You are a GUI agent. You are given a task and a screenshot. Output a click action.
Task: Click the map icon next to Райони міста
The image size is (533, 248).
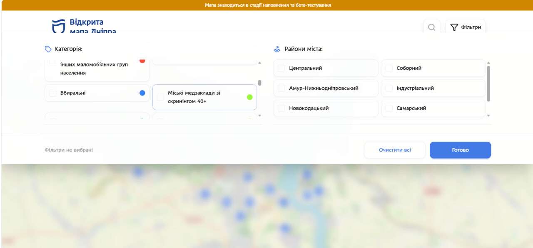point(277,49)
